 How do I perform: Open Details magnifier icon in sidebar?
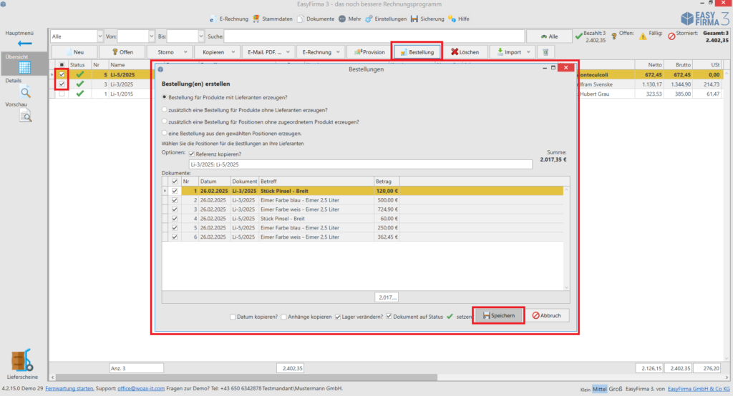point(25,92)
